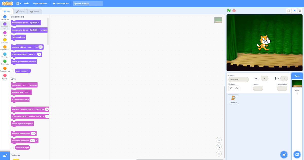Screen dimensions: 304x160
Task: Click убрать графические эффекты block
Action: [x=24, y=61]
